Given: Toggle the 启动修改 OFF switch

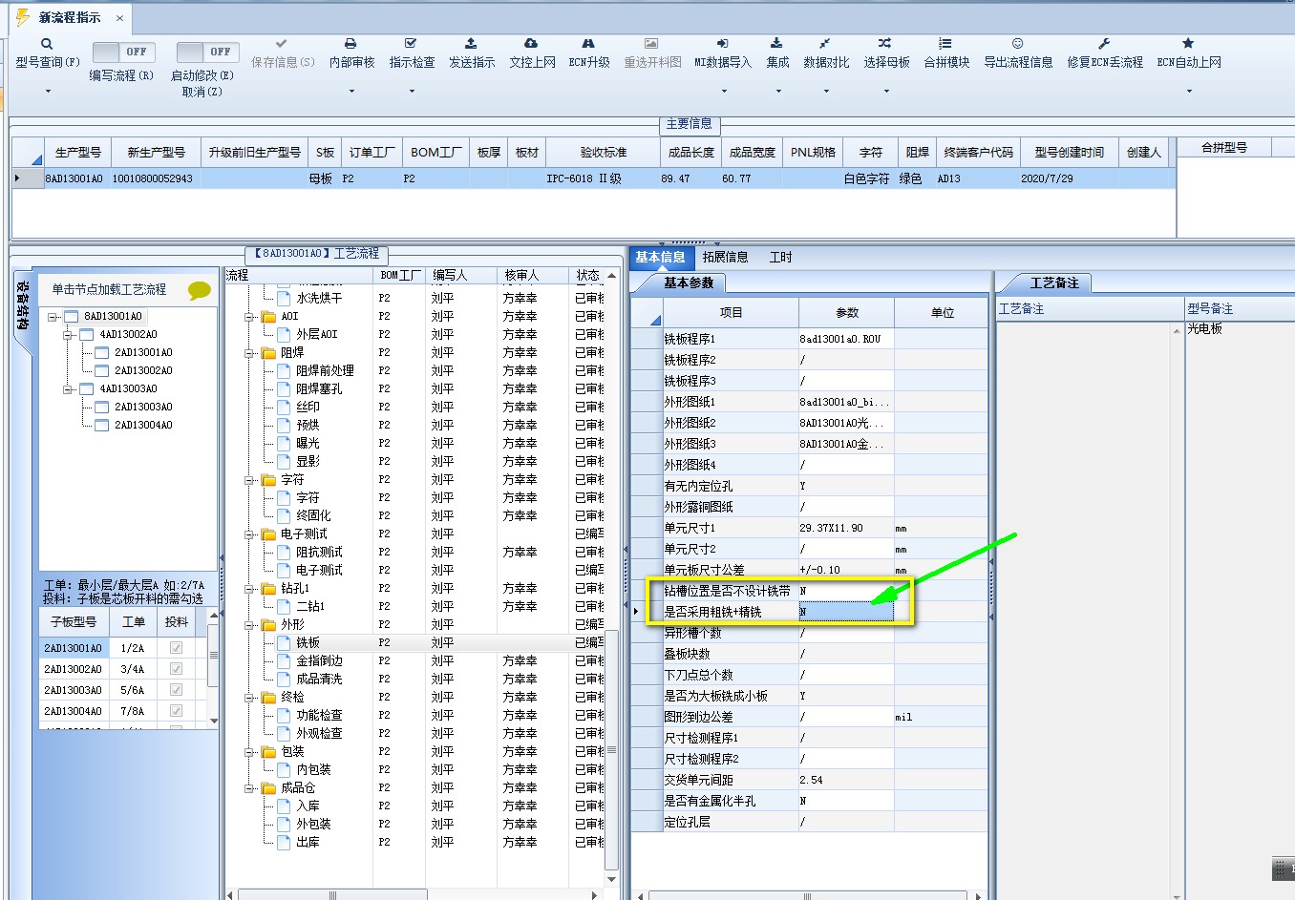Looking at the screenshot, I should (x=207, y=52).
